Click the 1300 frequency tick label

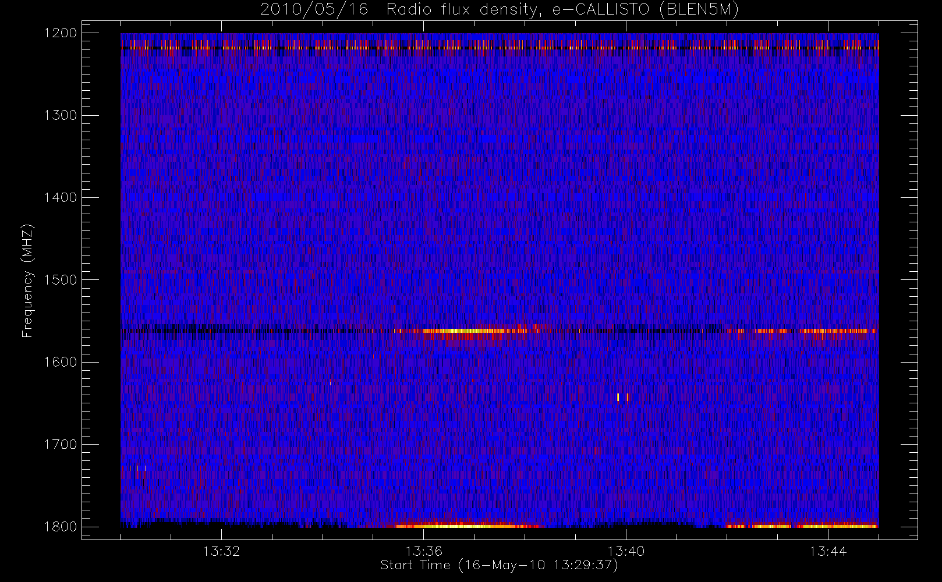tap(61, 115)
